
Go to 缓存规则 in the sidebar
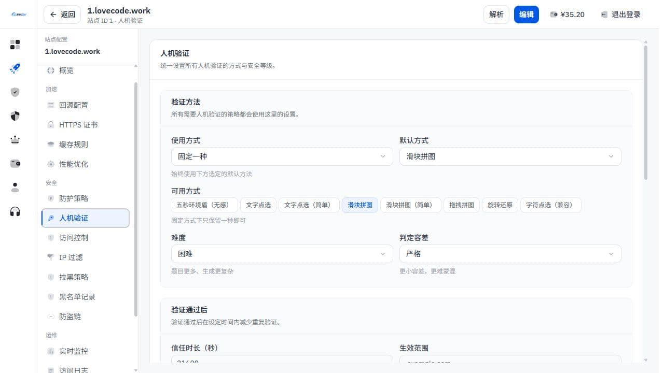pos(86,145)
